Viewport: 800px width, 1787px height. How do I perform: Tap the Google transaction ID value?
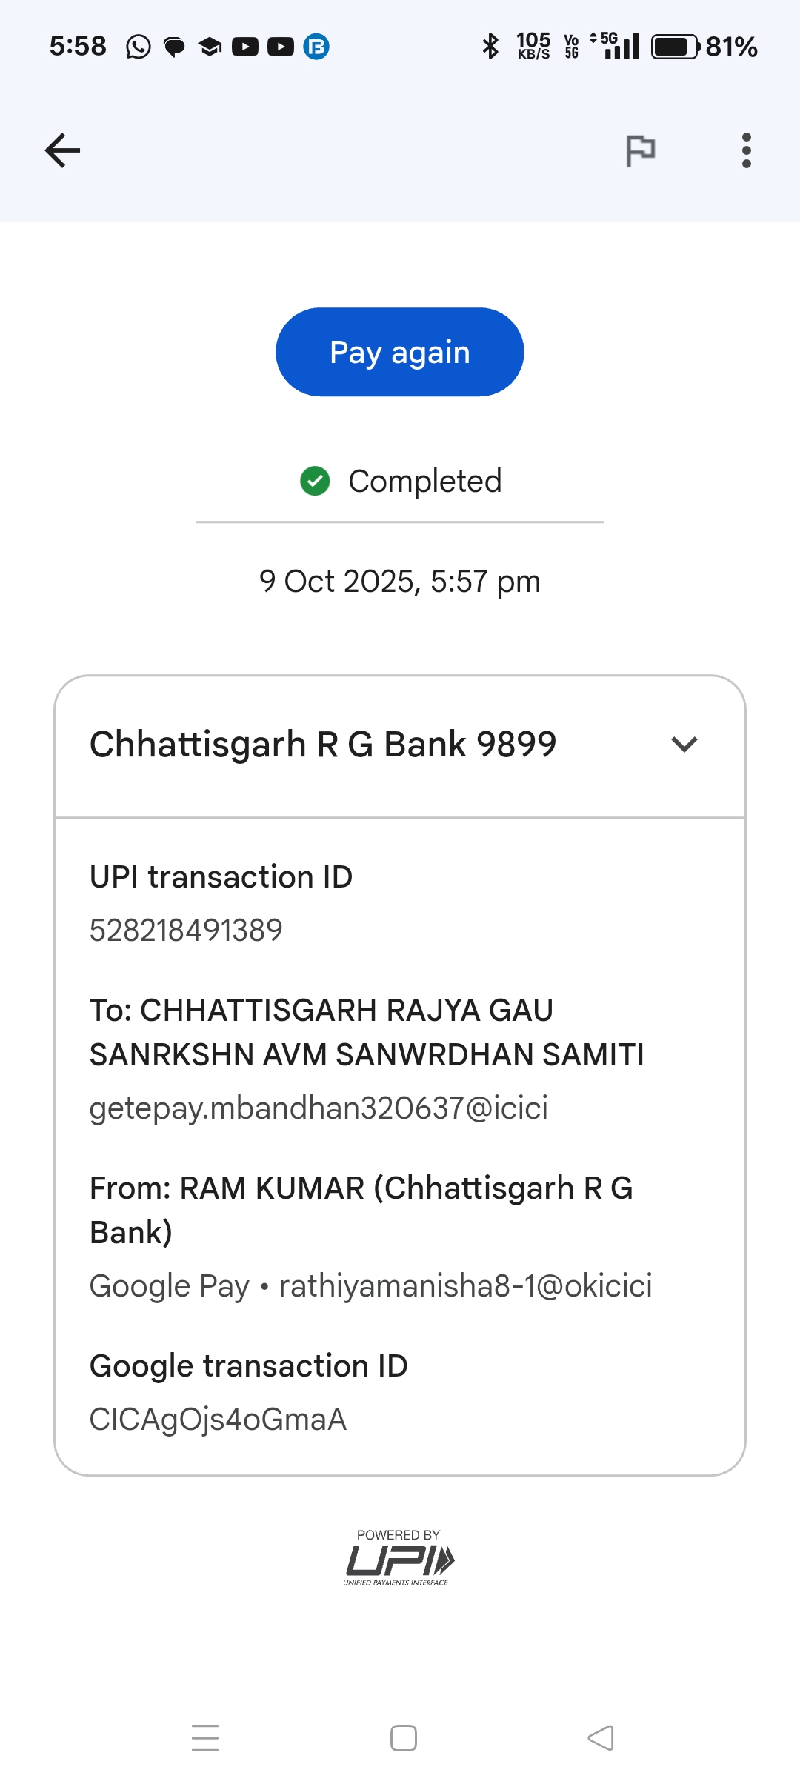click(x=218, y=1419)
